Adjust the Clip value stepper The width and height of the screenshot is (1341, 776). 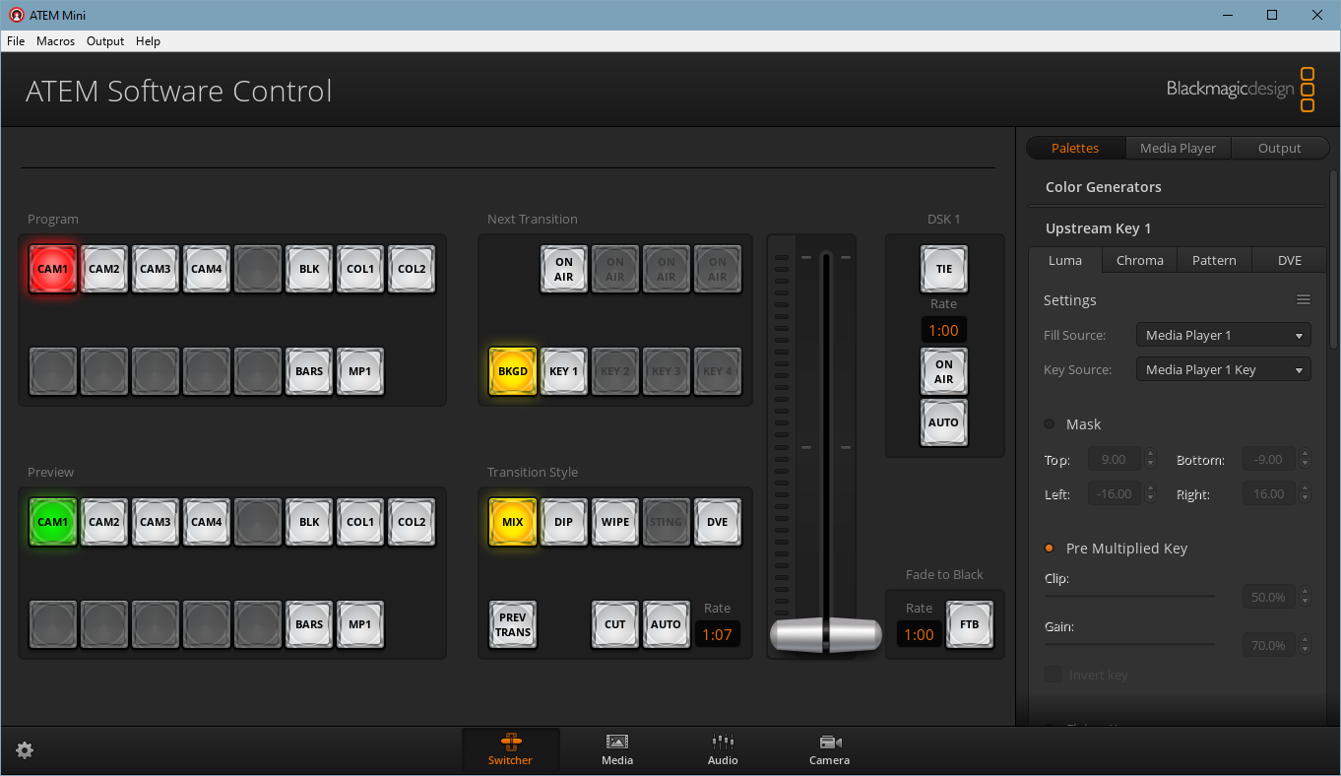click(1305, 597)
